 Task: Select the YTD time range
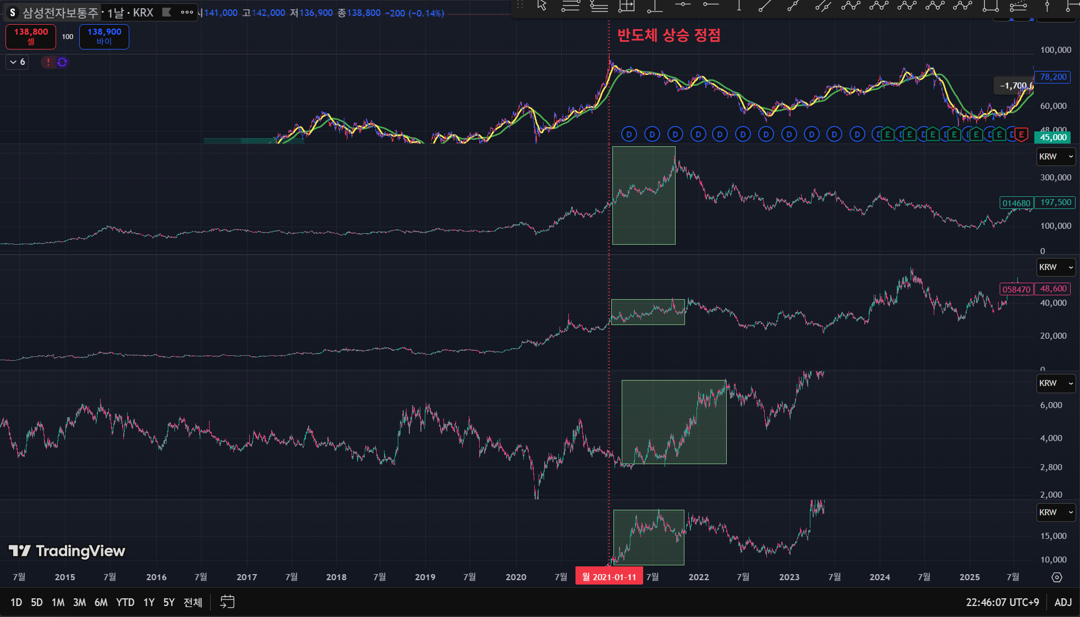click(125, 602)
